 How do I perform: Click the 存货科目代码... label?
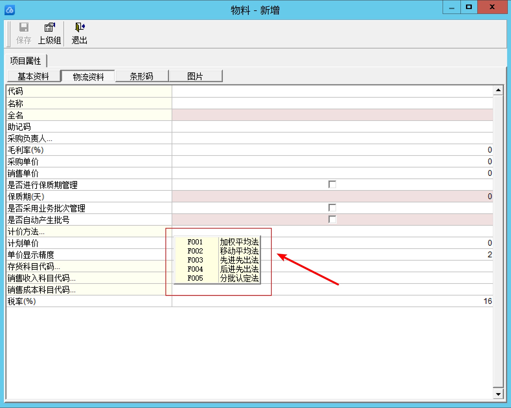tap(34, 266)
